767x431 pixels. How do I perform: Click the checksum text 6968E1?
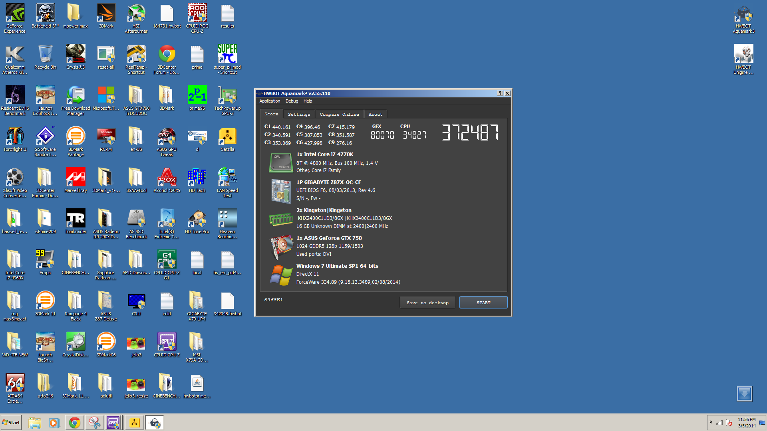[273, 300]
